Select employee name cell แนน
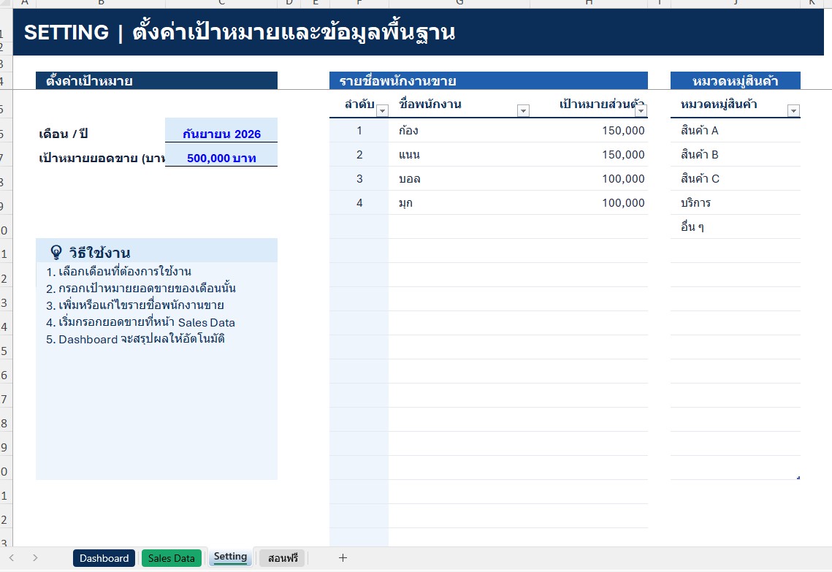 click(x=459, y=154)
